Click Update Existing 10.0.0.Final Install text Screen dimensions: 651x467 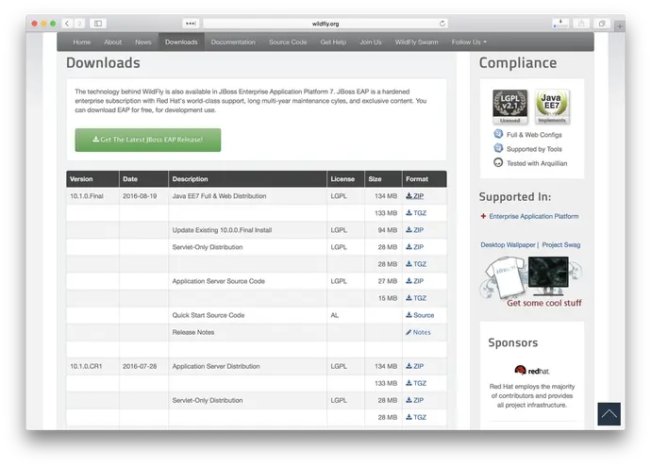click(222, 230)
